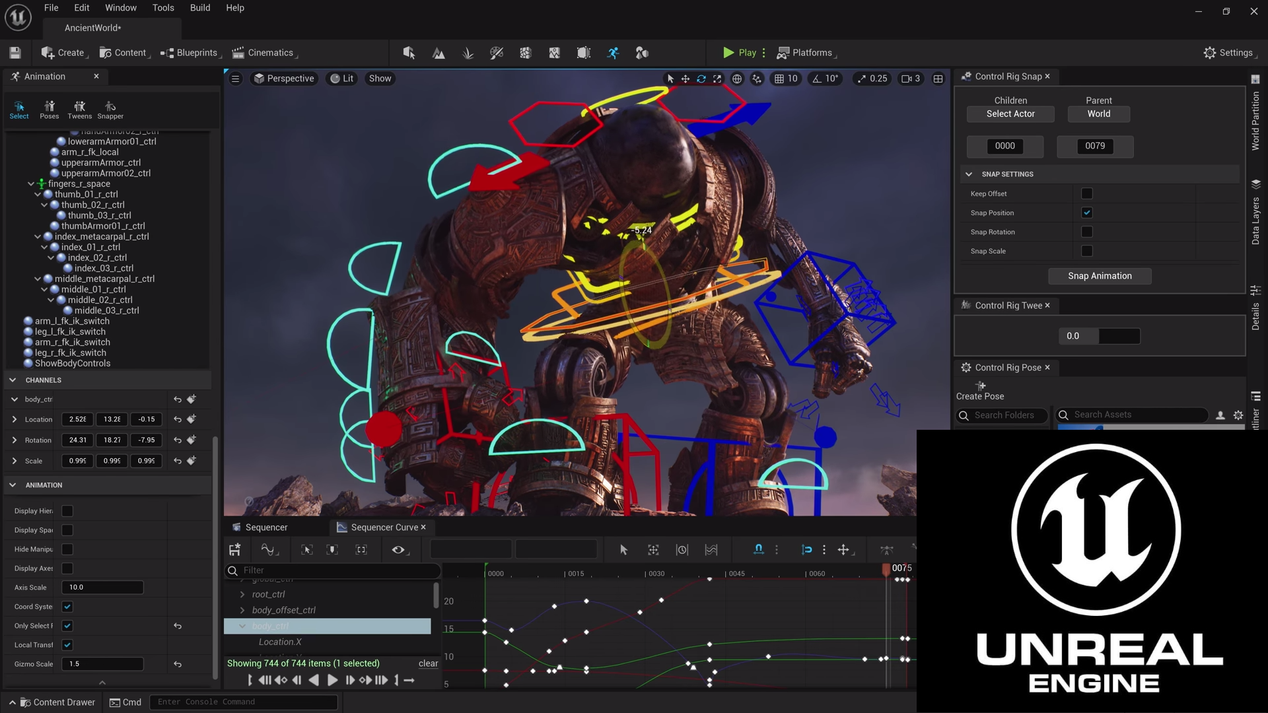This screenshot has height=713, width=1268.
Task: Open pose asset settings gear icon
Action: click(x=1238, y=415)
